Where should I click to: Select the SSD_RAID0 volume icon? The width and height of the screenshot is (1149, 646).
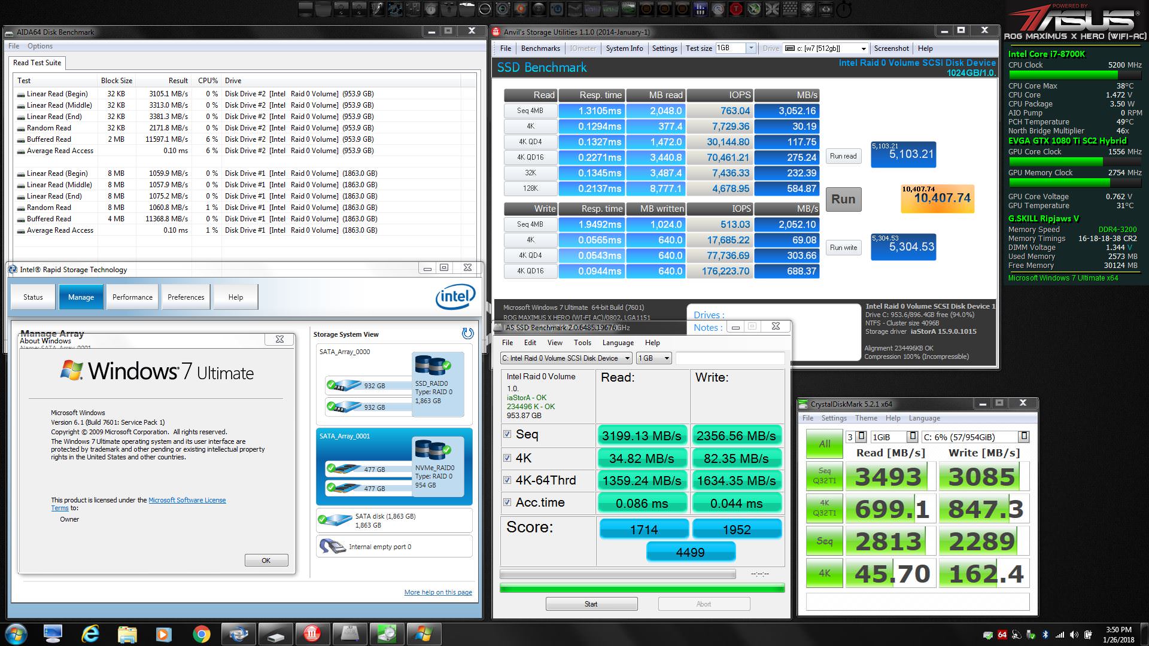tap(432, 365)
